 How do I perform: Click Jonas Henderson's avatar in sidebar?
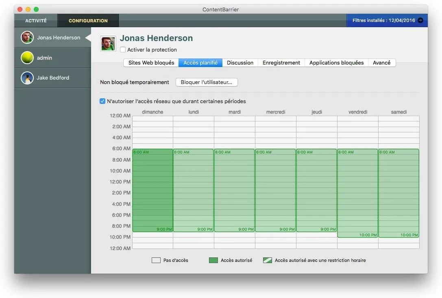point(27,37)
